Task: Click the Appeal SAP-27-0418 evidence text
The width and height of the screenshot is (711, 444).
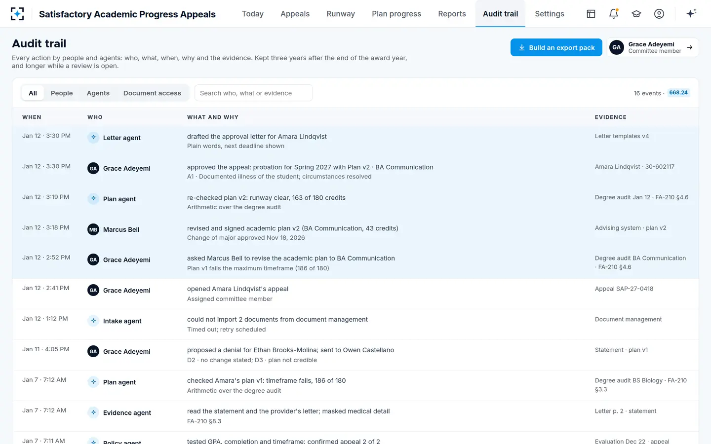Action: click(624, 289)
